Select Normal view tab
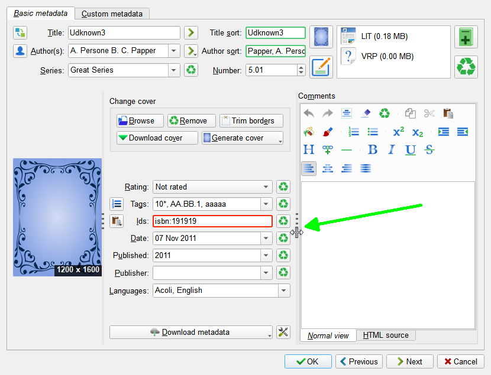 (x=328, y=335)
